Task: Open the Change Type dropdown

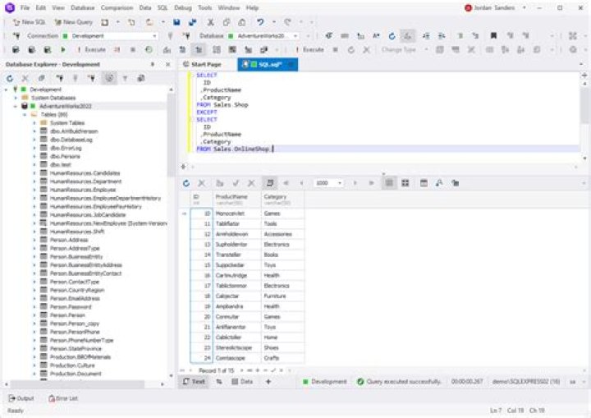Action: point(426,49)
